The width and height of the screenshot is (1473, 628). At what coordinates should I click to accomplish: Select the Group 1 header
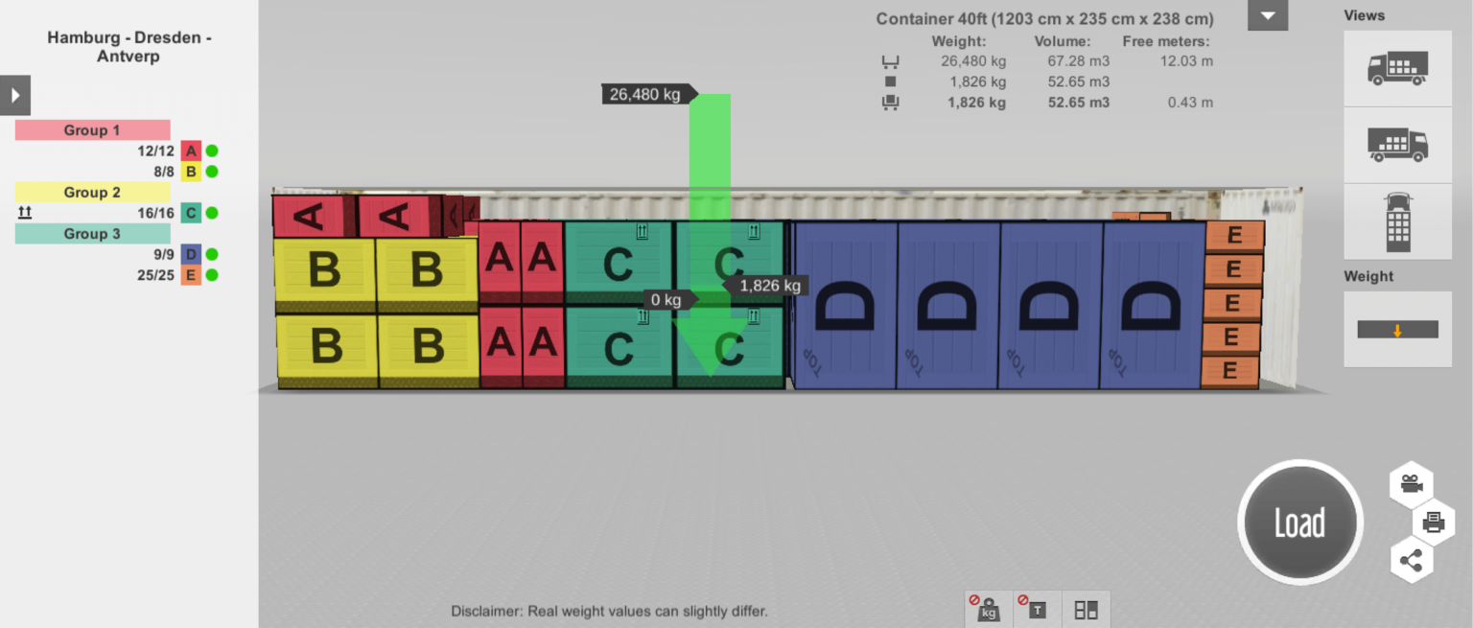coord(91,129)
